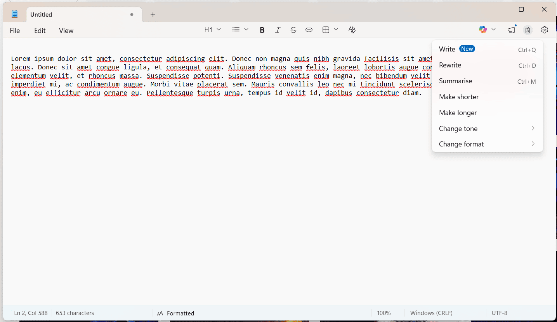
Task: Insert a hyperlink
Action: 309,29
